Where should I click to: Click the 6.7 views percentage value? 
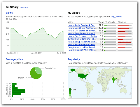point(101,33)
